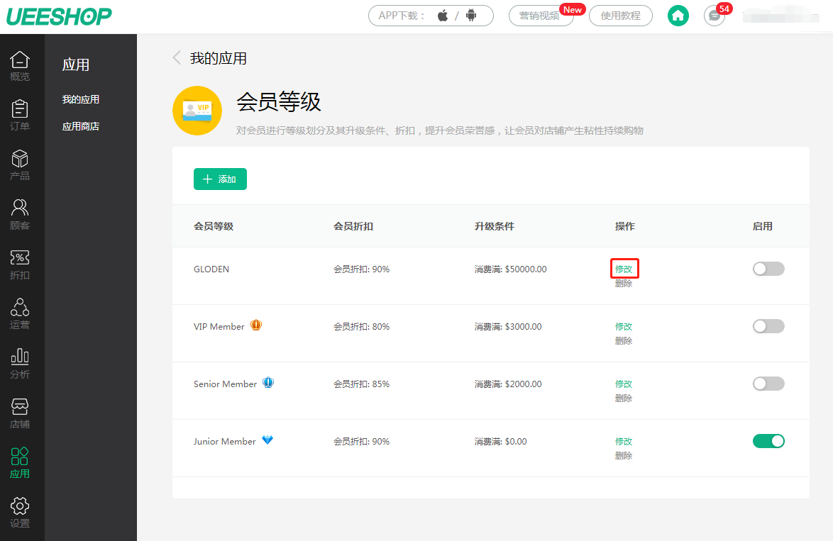The width and height of the screenshot is (833, 541).
Task: Click the 消费满: $3000.00 upgrade condition
Action: point(508,326)
